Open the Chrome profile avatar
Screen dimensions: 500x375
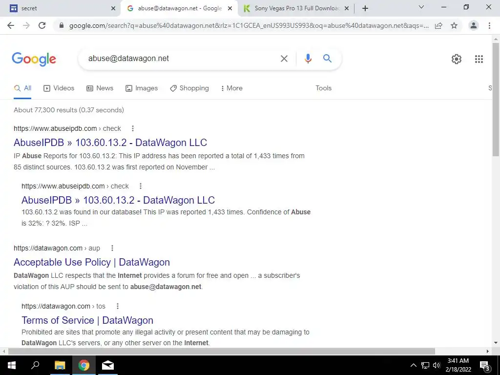click(x=474, y=25)
